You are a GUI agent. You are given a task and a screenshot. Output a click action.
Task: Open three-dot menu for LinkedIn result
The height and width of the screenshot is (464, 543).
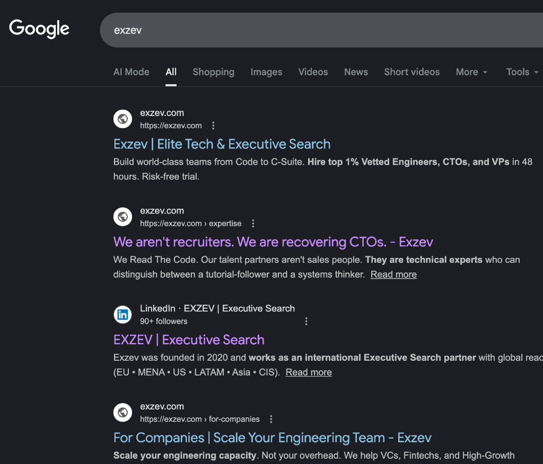point(306,321)
